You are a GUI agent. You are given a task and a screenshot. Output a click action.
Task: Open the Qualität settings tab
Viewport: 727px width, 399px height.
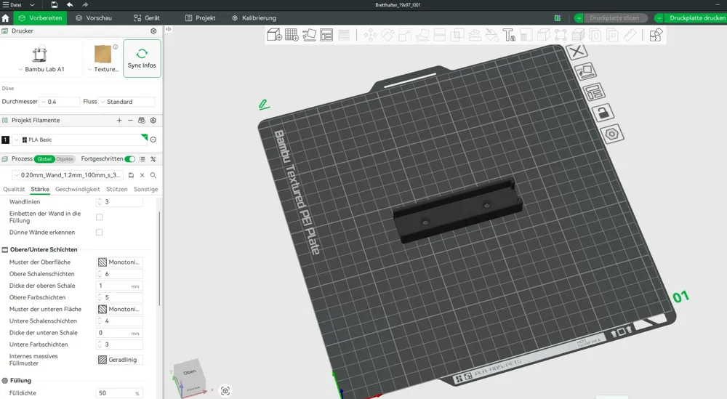pyautogui.click(x=14, y=189)
